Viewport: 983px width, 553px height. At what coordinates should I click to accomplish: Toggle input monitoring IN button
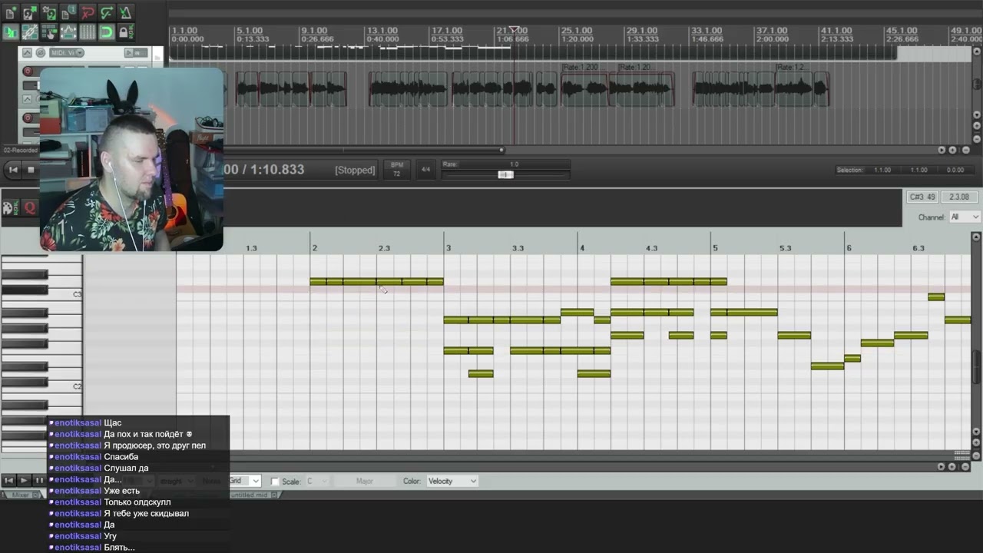coord(137,53)
